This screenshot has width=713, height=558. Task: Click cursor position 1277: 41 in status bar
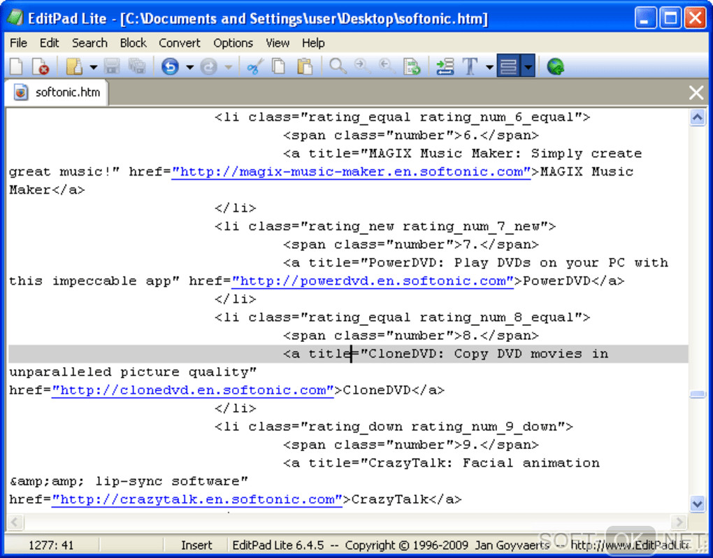click(x=51, y=545)
